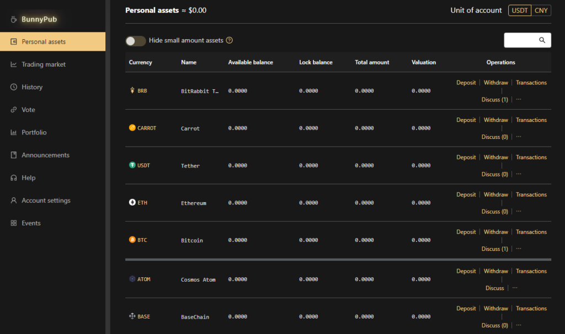Viewport: 565px width, 334px height.
Task: Open Personal assets in sidebar
Action: [x=52, y=42]
